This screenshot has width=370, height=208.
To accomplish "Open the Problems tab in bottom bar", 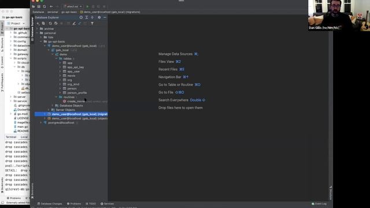I will click(74, 204).
